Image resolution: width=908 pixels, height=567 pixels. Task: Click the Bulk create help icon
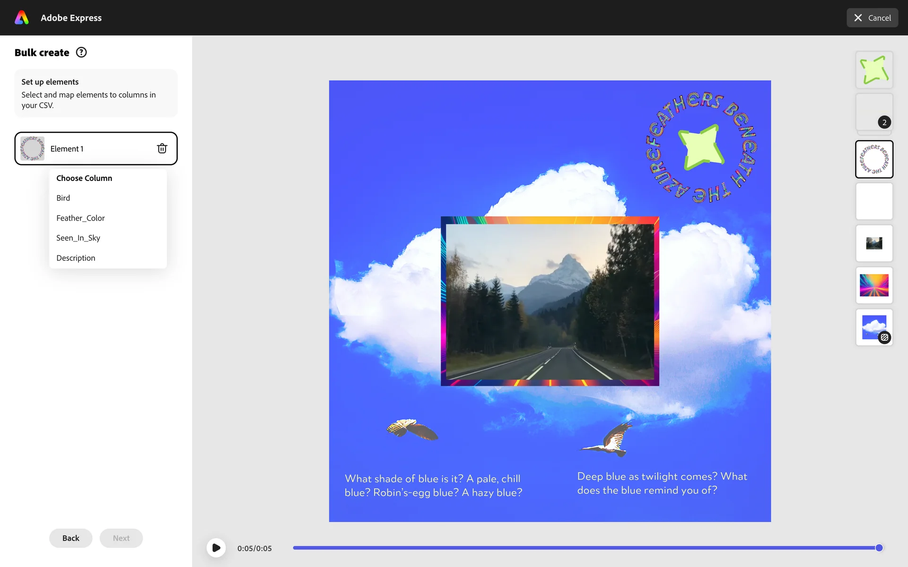pos(81,52)
